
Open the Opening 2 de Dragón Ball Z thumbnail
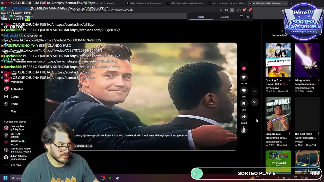[278, 60]
